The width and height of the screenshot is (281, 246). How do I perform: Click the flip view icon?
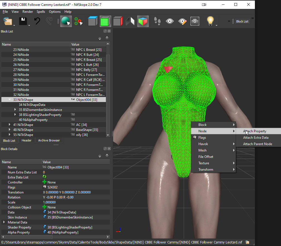tap(130, 21)
